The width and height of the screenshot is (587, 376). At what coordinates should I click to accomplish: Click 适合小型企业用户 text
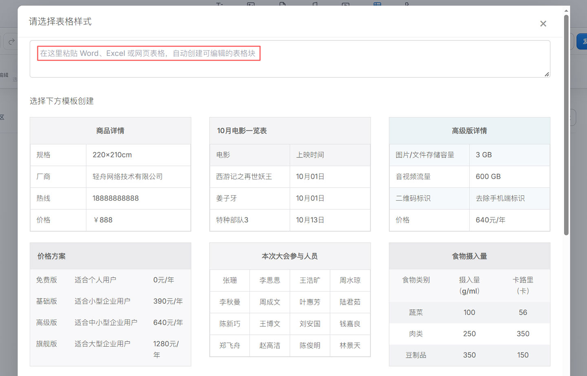[102, 301]
